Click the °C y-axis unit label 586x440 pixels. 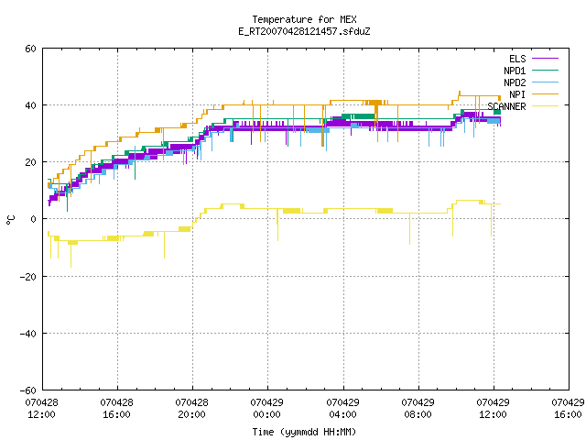pyautogui.click(x=10, y=220)
